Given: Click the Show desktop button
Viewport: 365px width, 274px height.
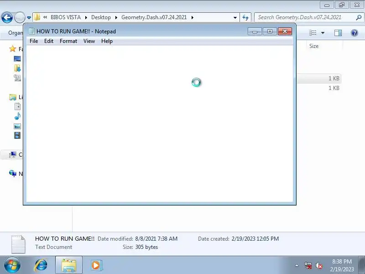Looking at the screenshot, I should coord(362,265).
